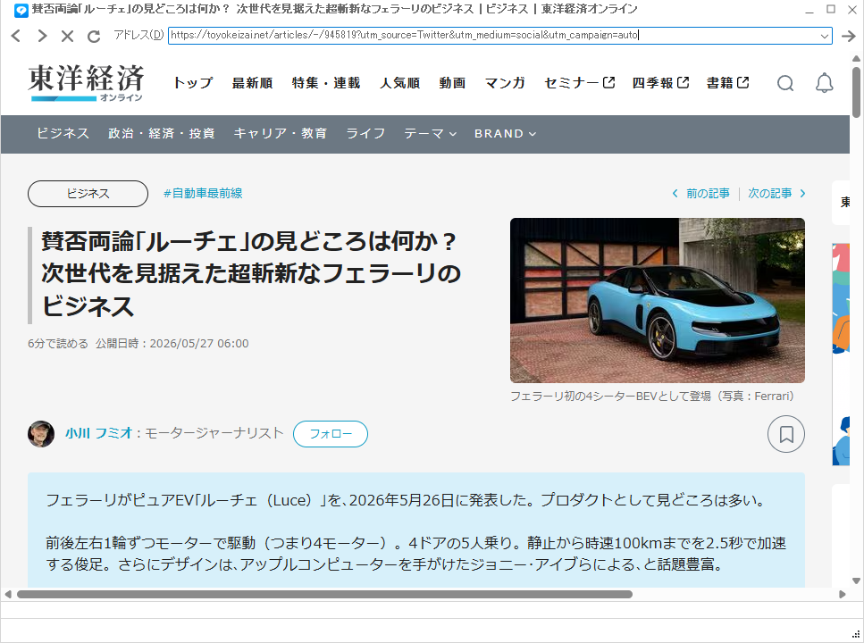The height and width of the screenshot is (643, 864).
Task: Click the 東洋経済オンライン logo
Action: 86,83
